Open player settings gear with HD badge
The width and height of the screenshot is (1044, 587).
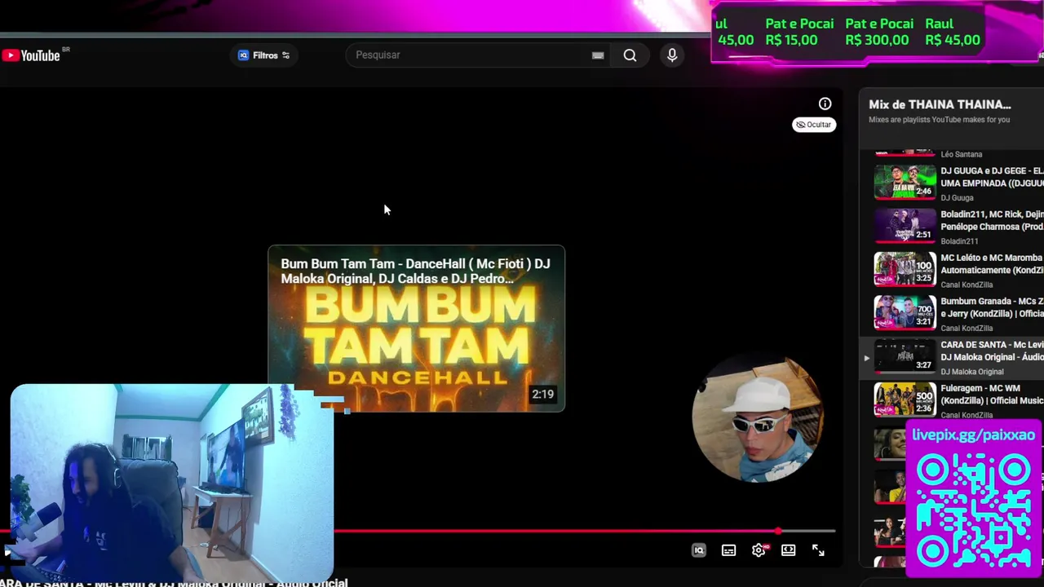(x=759, y=550)
